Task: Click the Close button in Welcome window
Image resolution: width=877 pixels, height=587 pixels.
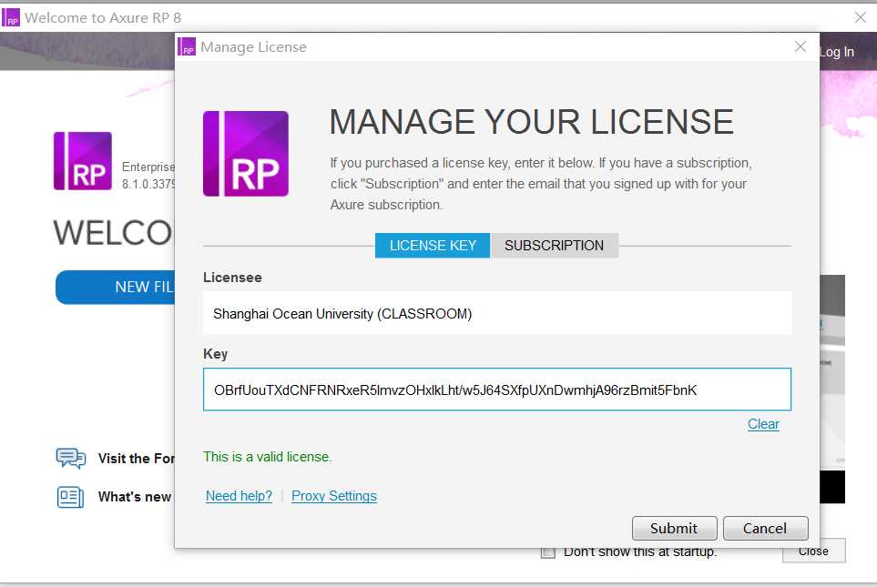Action: [814, 552]
